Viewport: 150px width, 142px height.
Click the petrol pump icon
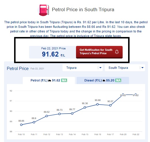point(44,10)
